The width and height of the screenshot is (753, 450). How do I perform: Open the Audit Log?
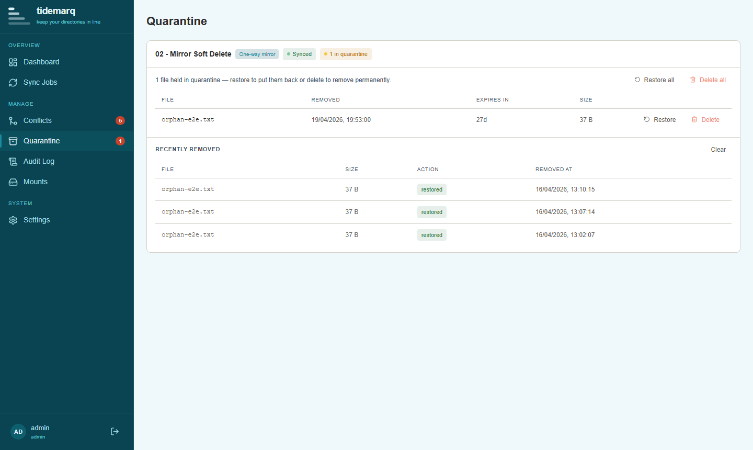67,162
